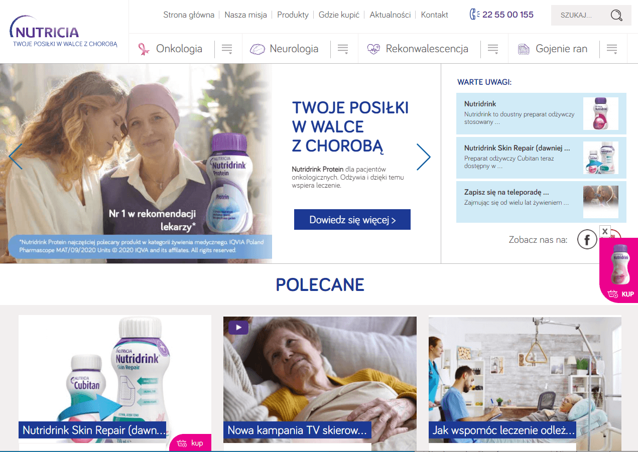Open the Gojenie ran submenu dropdown
This screenshot has width=638, height=452.
click(x=611, y=49)
